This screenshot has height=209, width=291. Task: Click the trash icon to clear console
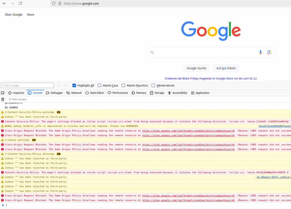point(3,99)
